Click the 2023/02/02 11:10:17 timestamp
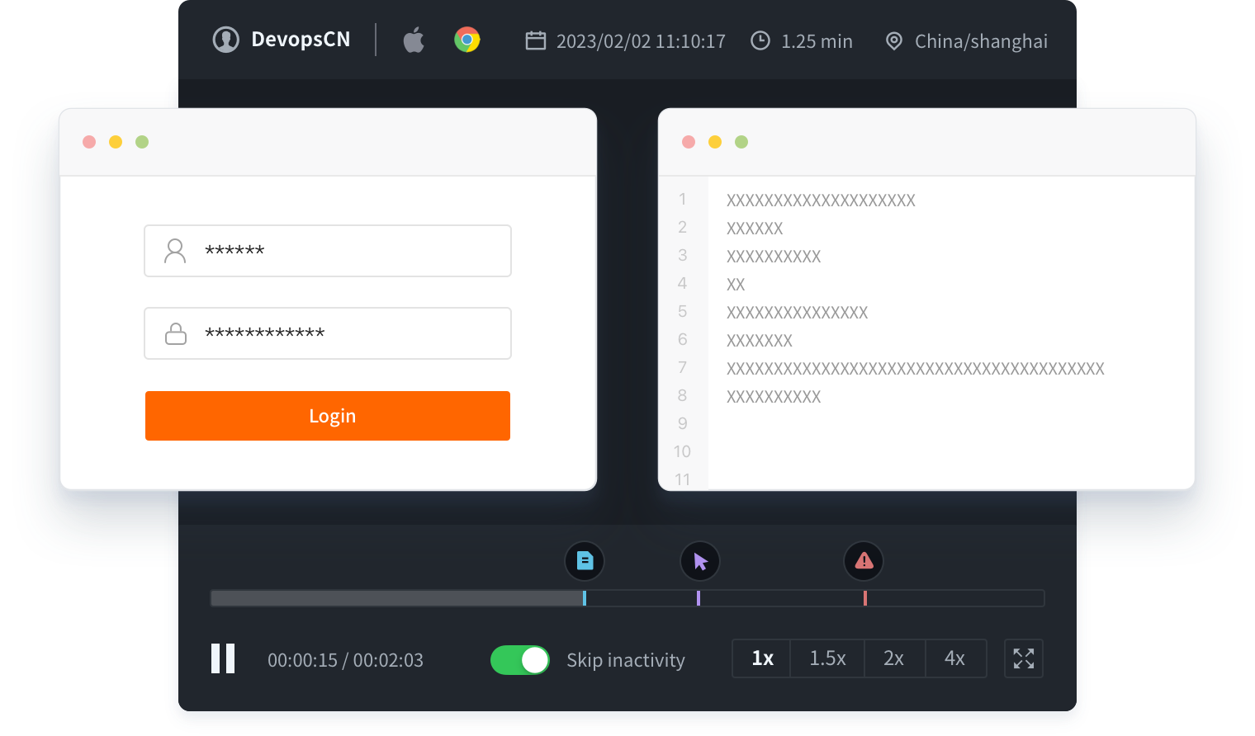This screenshot has height=736, width=1255. pos(641,41)
